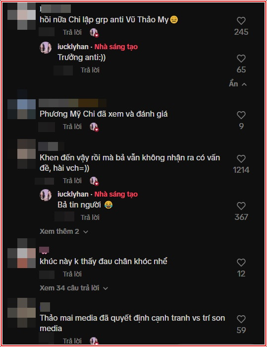Like the comment about anti Vũ Thảo My
Screen dimensions: 267x347
(x=241, y=21)
